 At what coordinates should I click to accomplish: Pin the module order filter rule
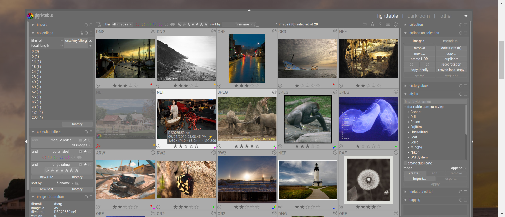tap(85, 140)
